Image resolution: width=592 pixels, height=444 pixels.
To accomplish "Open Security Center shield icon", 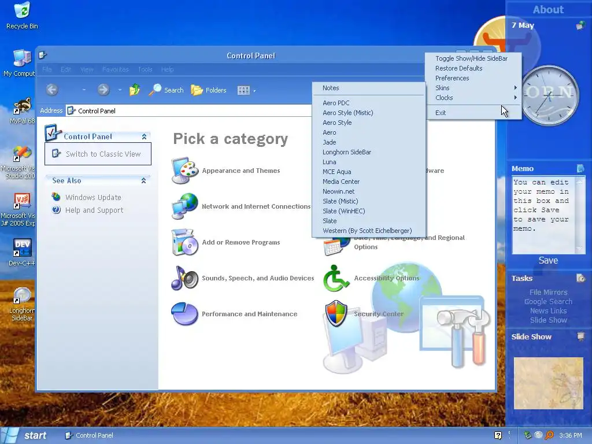I will (x=336, y=313).
